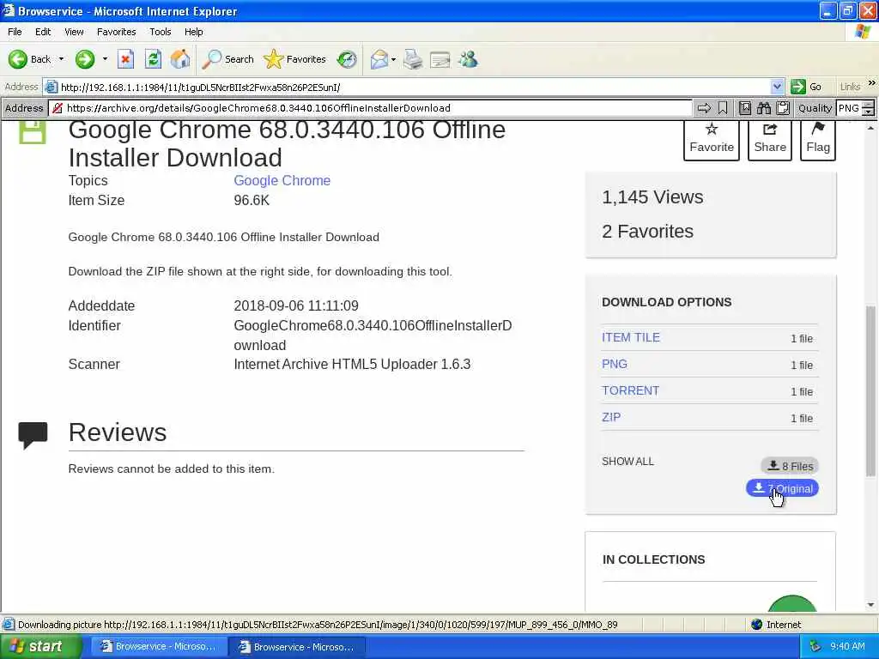
Task: Click the Windows Start button
Action: point(40,646)
